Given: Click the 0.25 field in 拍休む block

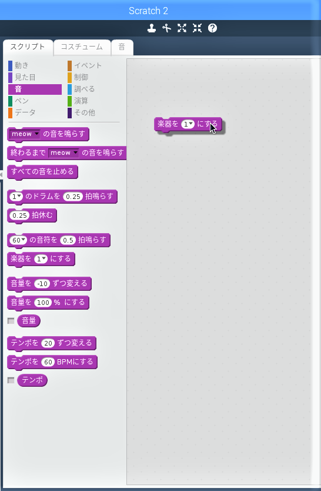Looking at the screenshot, I should click(x=19, y=215).
